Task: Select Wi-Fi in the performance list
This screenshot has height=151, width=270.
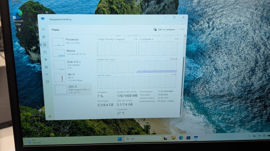Action: [73, 77]
